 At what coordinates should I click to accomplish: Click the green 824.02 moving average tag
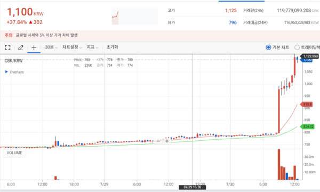[308, 127]
